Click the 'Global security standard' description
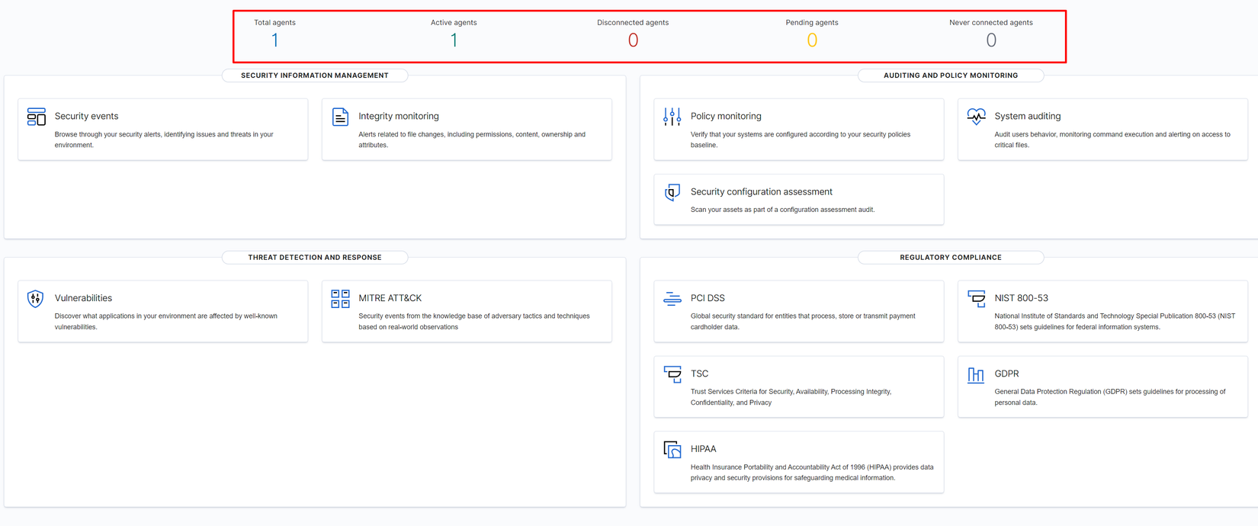Viewport: 1258px width, 526px height. click(x=803, y=322)
